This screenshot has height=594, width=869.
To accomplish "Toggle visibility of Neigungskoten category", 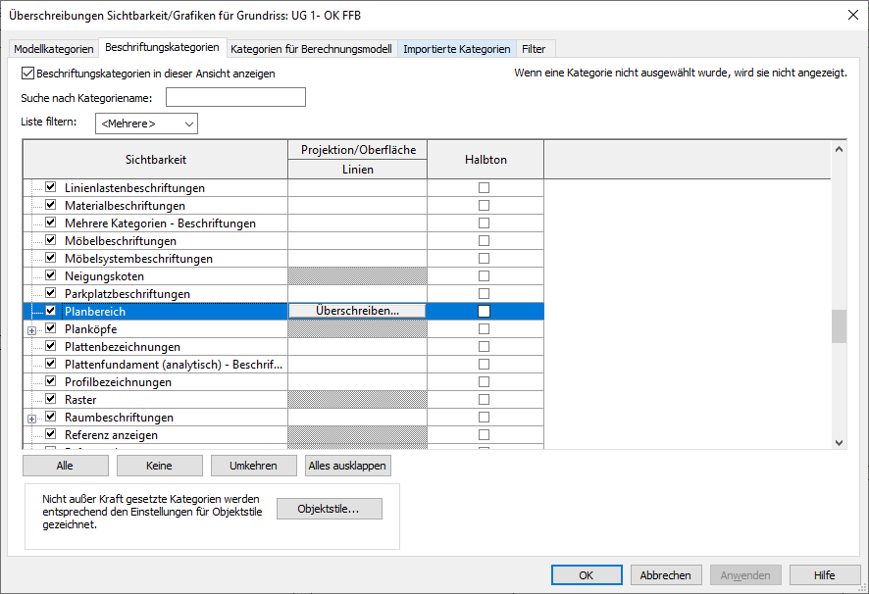I will click(x=50, y=276).
